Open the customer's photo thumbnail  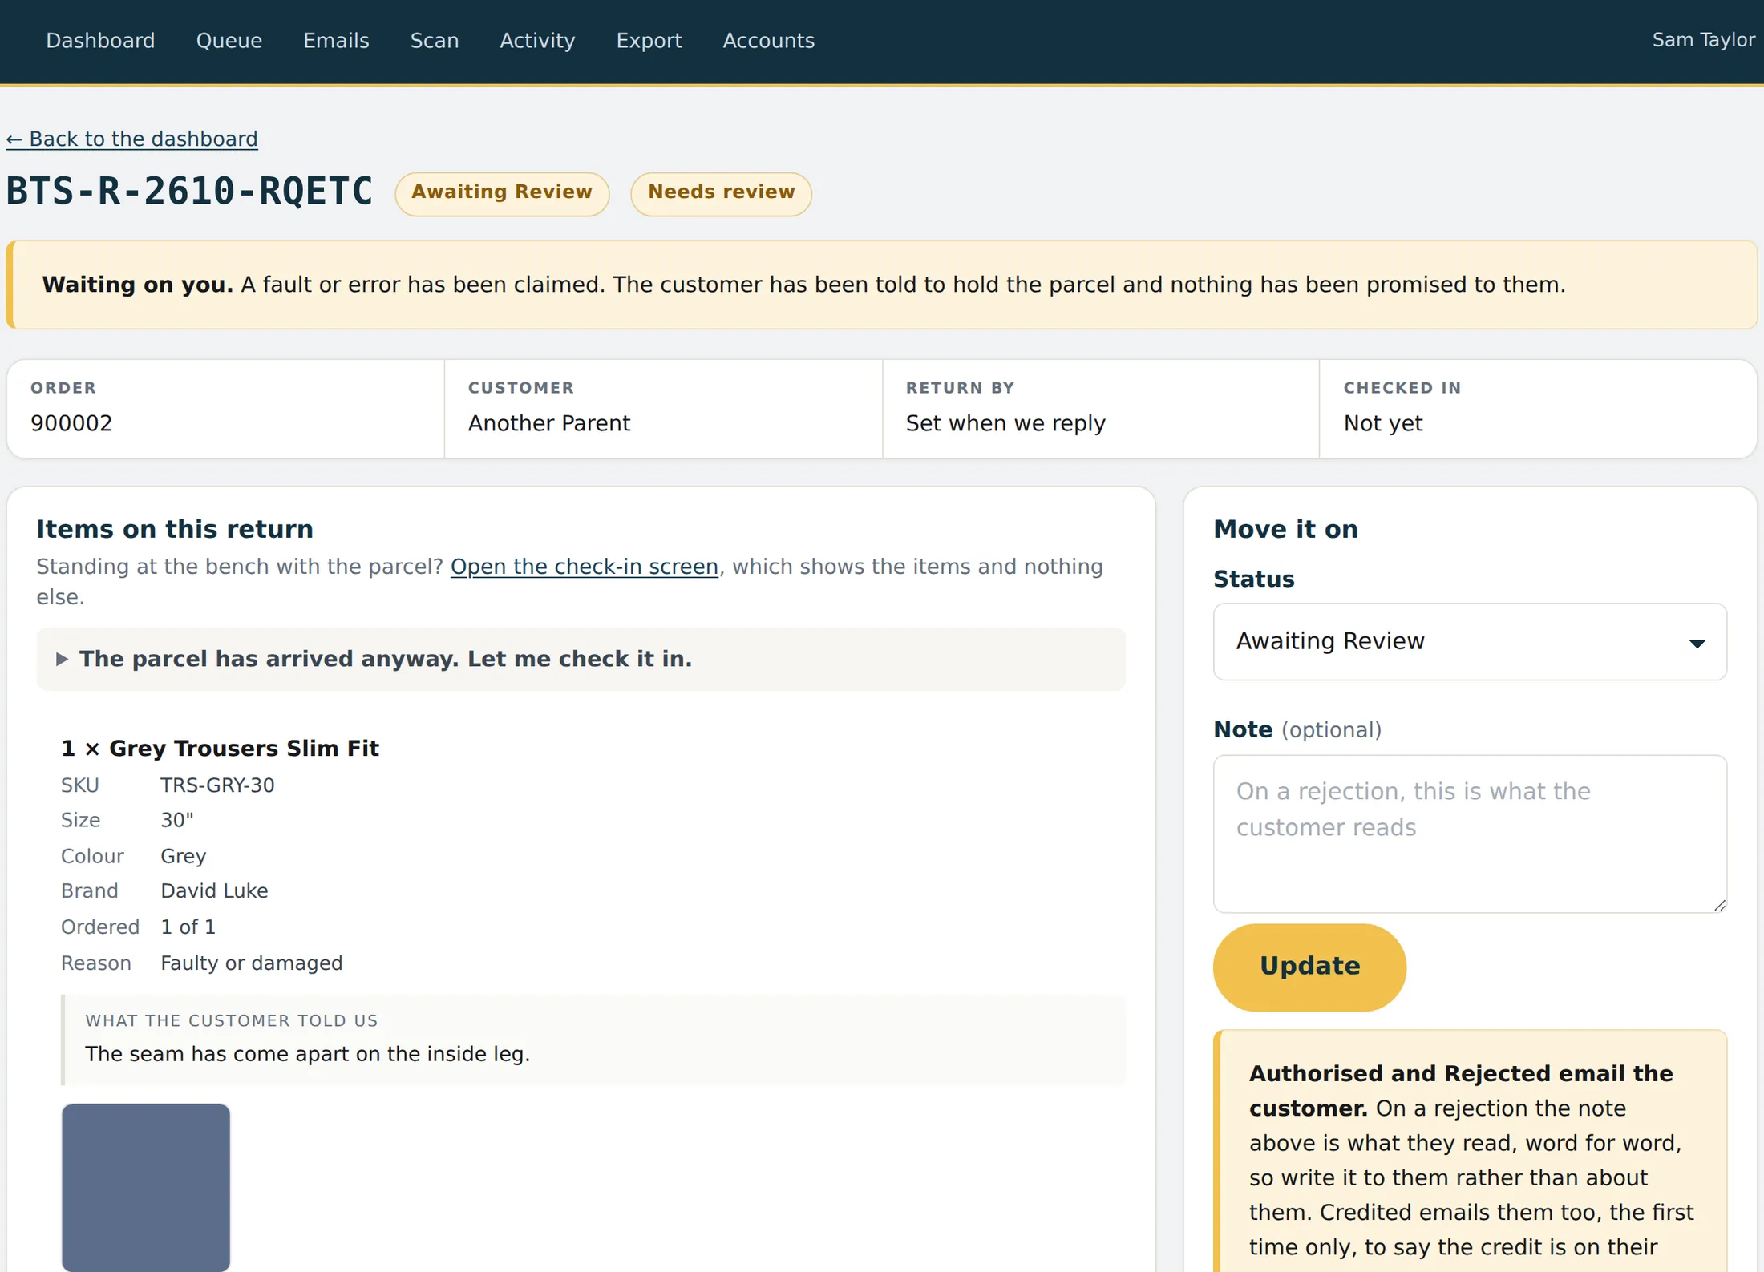[146, 1187]
